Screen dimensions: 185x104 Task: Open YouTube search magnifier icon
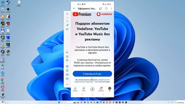click(x=106, y=8)
